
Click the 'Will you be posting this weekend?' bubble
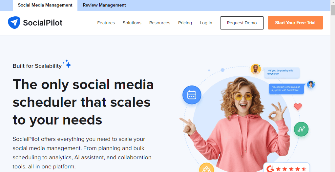click(x=282, y=72)
